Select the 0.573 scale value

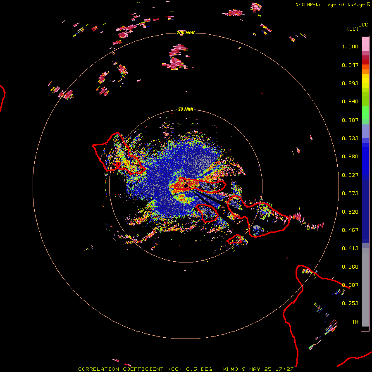tap(350, 193)
